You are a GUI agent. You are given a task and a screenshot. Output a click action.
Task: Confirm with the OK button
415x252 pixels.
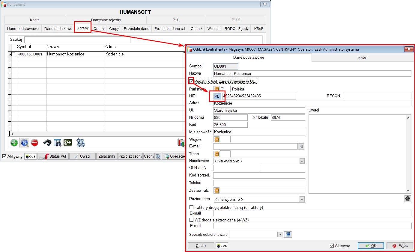coord(371,246)
